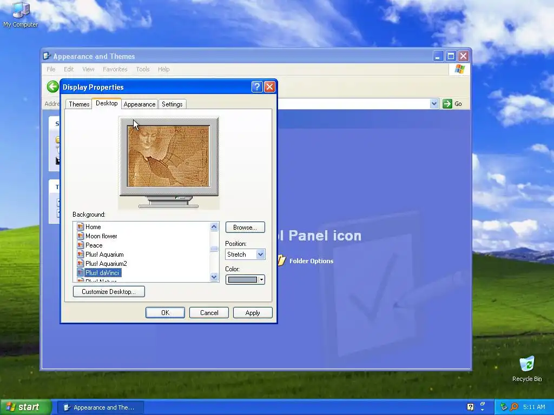Click the Start button
This screenshot has width=554, height=415.
pyautogui.click(x=25, y=407)
